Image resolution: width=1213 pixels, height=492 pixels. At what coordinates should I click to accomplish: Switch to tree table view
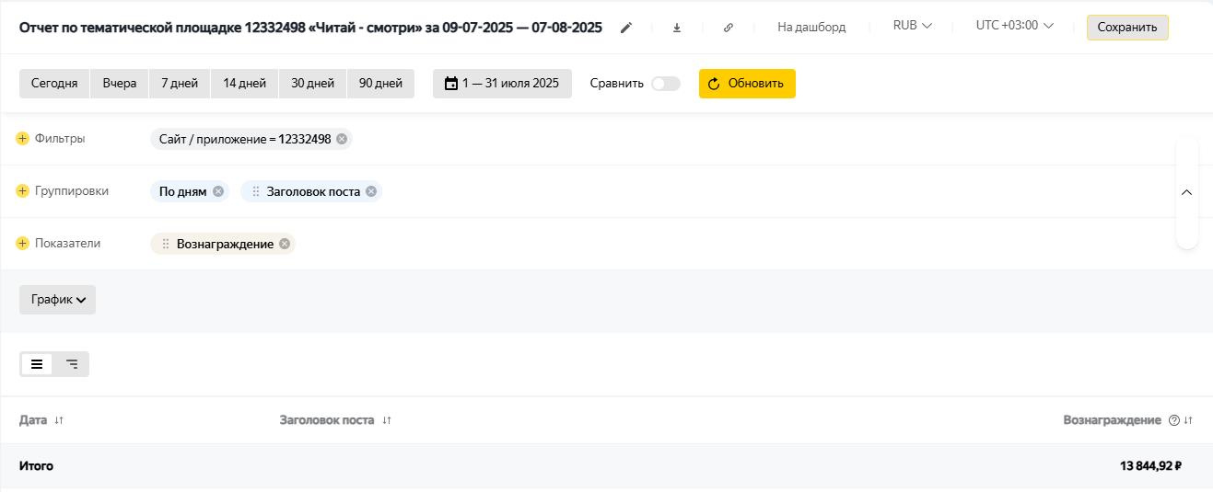[72, 364]
